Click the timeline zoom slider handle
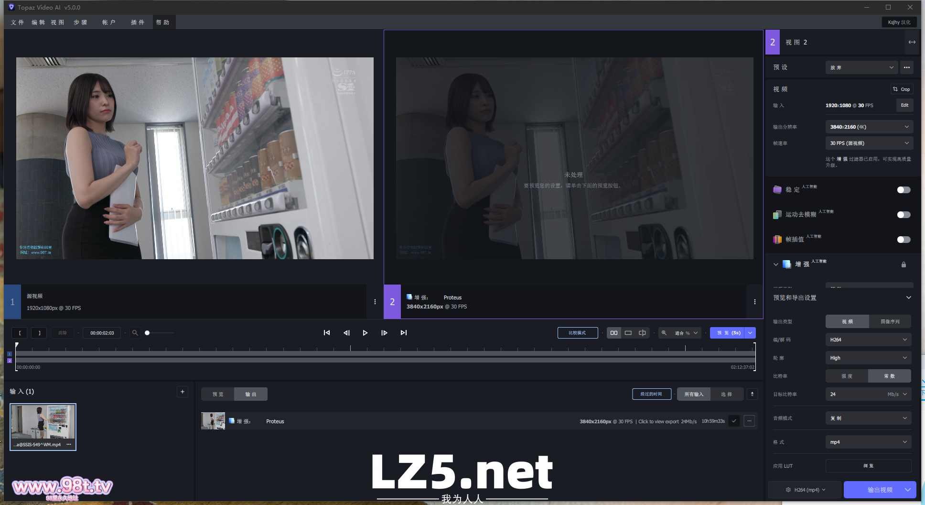 click(147, 333)
